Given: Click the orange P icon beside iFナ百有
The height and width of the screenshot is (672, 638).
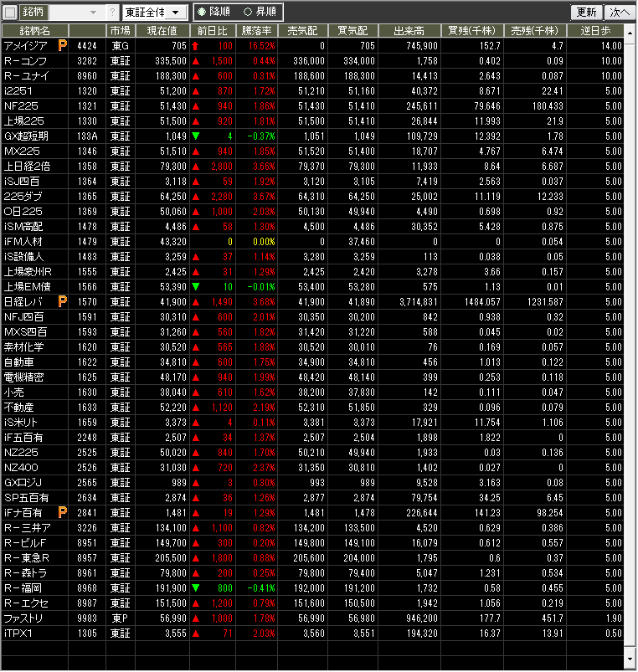Looking at the screenshot, I should tap(62, 512).
